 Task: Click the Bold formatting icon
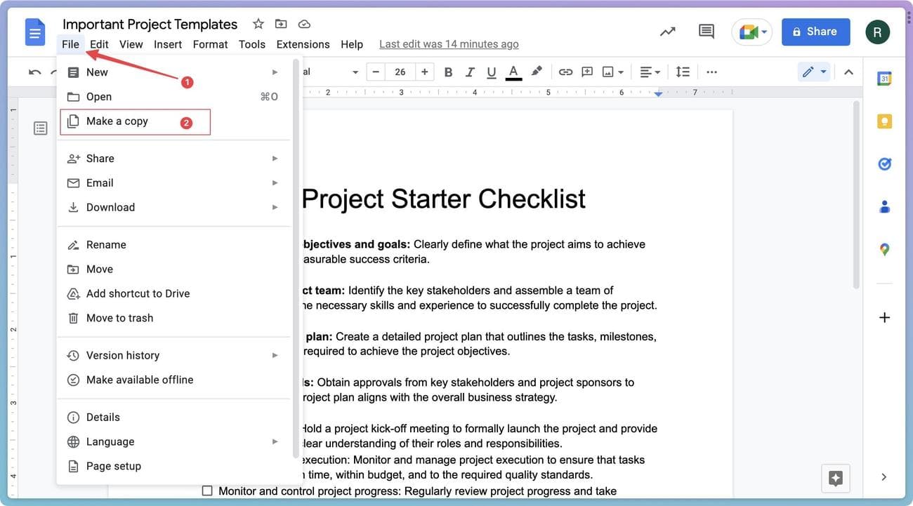click(x=448, y=72)
